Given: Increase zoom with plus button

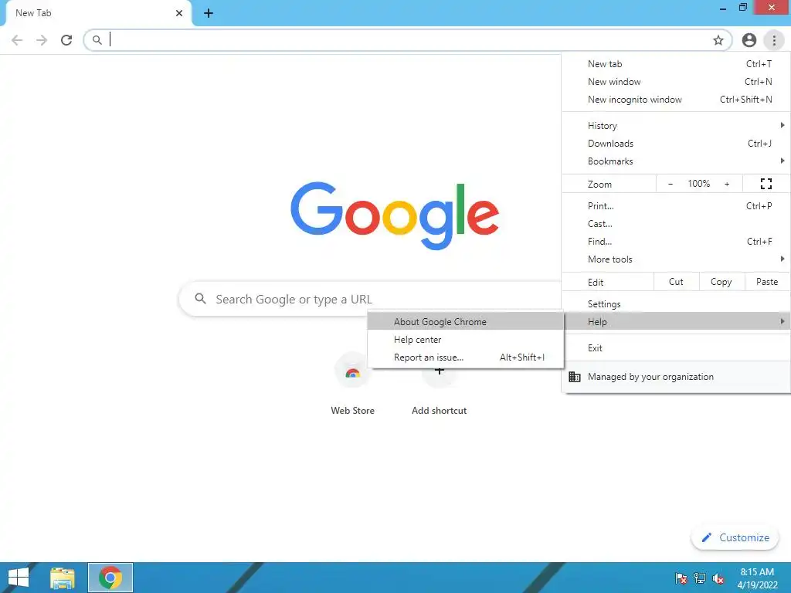Looking at the screenshot, I should coord(727,184).
